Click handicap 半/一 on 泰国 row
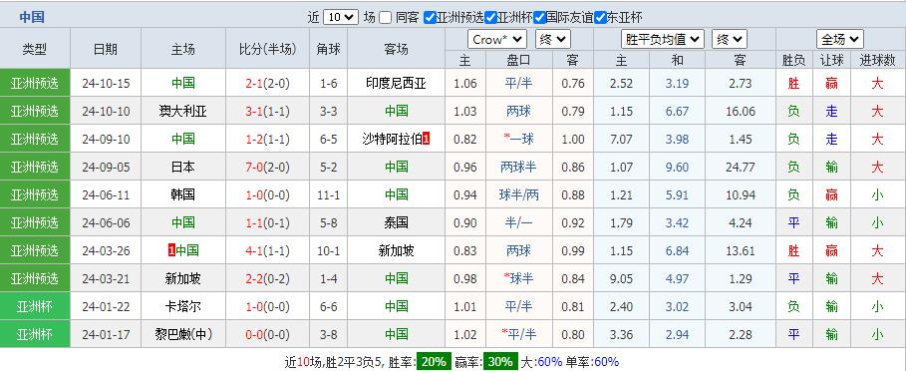The height and width of the screenshot is (371, 906). coord(518,222)
